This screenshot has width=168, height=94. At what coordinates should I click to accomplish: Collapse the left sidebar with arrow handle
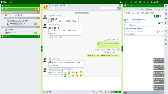point(41,49)
